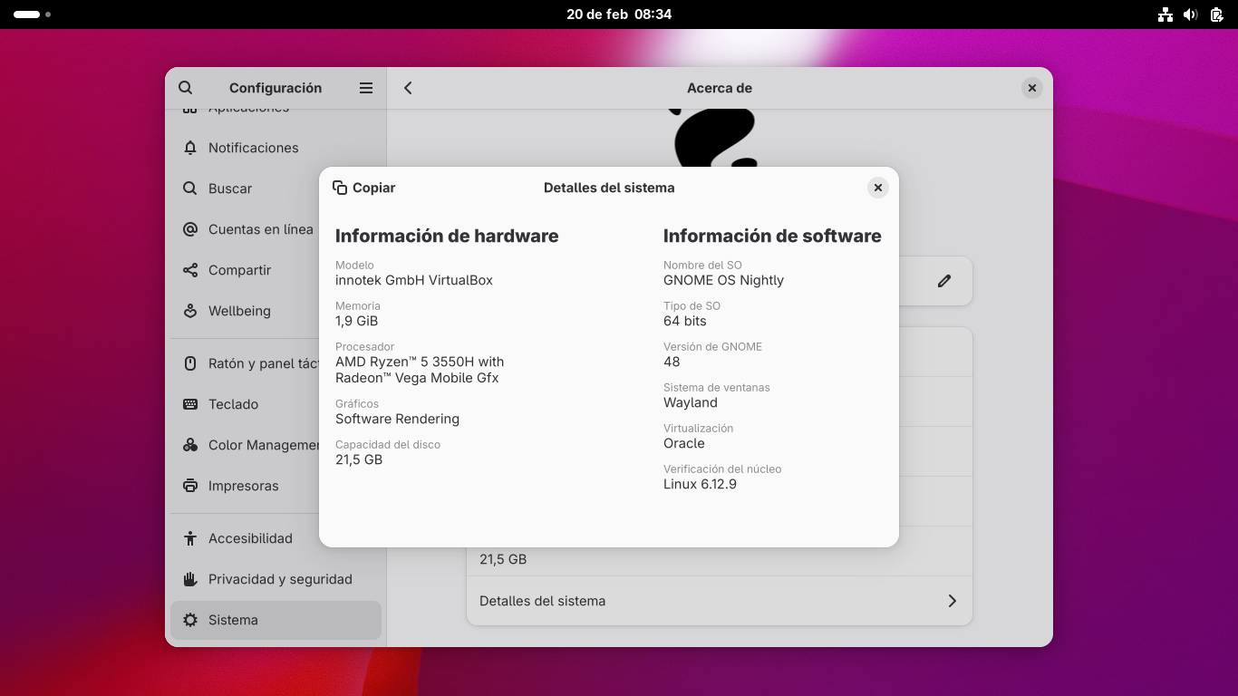The width and height of the screenshot is (1238, 696).
Task: Click the Impresoras printer icon
Action: [190, 486]
